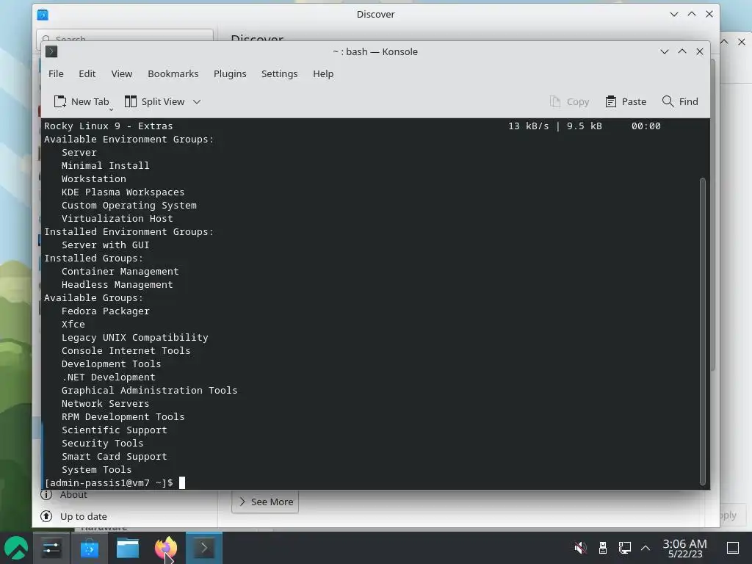Click the Copy toolbar button
Screen dimensions: 752x564
569,101
